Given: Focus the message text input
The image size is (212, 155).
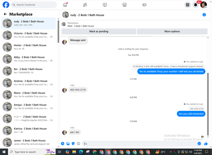Looking at the screenshot, I should [x=139, y=144].
